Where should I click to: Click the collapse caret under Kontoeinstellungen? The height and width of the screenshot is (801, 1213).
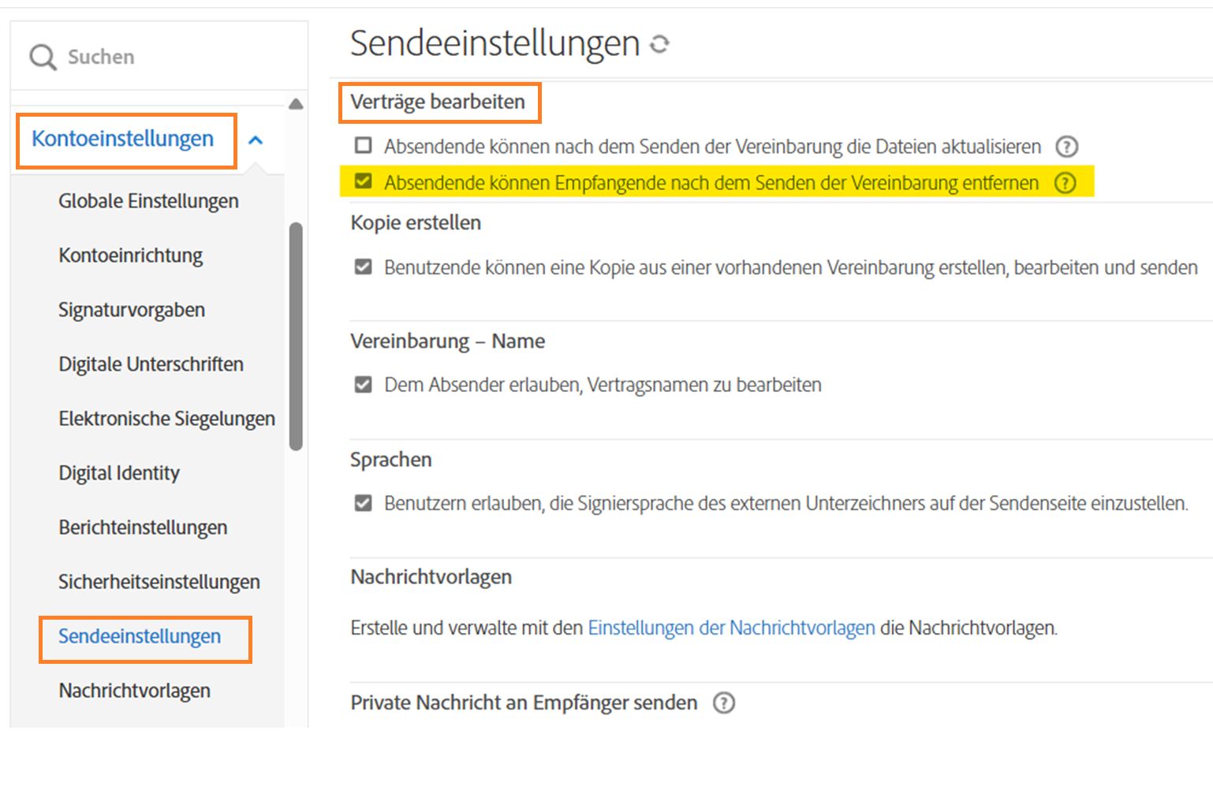tap(254, 140)
